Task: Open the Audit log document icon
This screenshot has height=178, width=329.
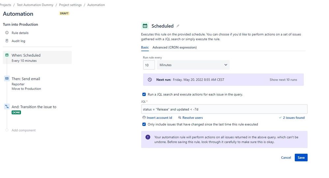Action: pos(7,41)
